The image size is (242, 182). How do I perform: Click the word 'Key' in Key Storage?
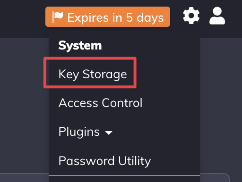[x=69, y=74]
